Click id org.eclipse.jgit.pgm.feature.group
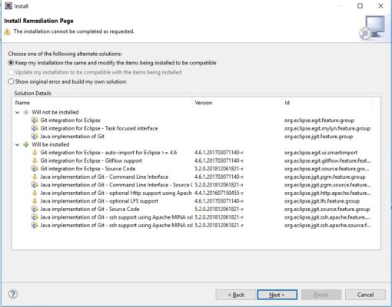The width and height of the screenshot is (392, 307). point(325,177)
